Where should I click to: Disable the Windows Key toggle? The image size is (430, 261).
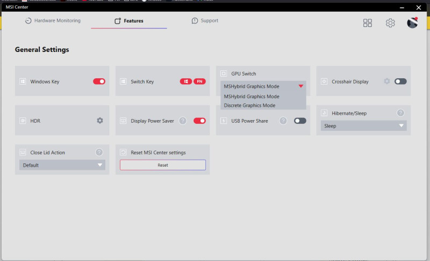point(99,81)
